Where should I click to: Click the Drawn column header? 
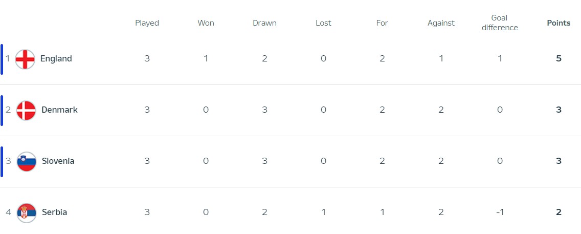click(264, 23)
